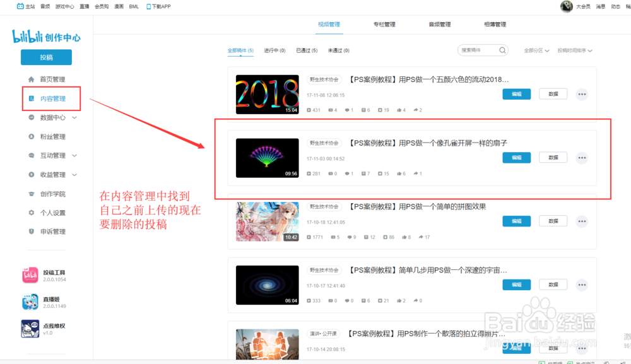
Task: Open the title 用PS做一个简单的拼图效果
Action: (416, 206)
